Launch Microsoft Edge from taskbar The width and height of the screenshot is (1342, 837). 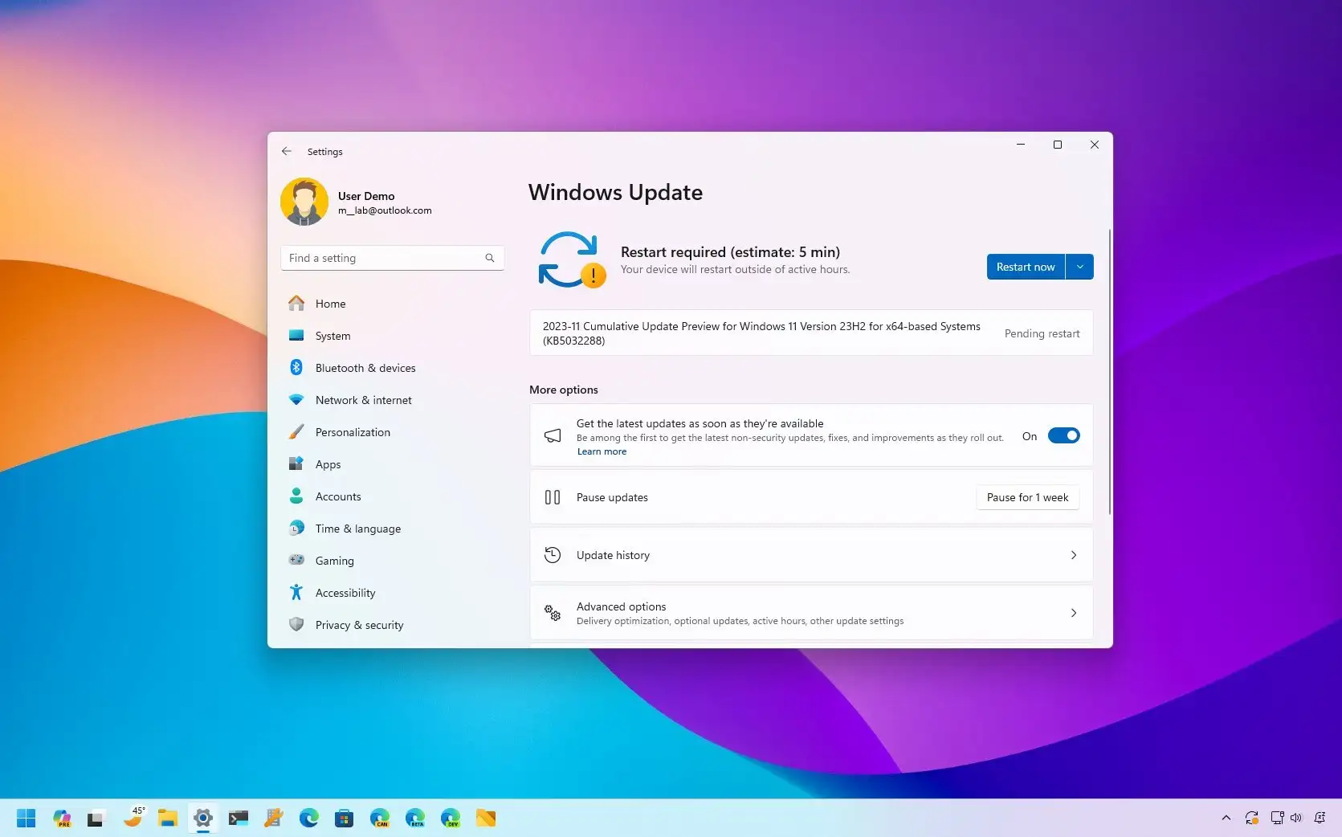(x=309, y=818)
